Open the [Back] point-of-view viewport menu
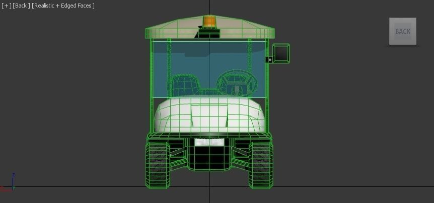434x203 pixels. click(21, 6)
